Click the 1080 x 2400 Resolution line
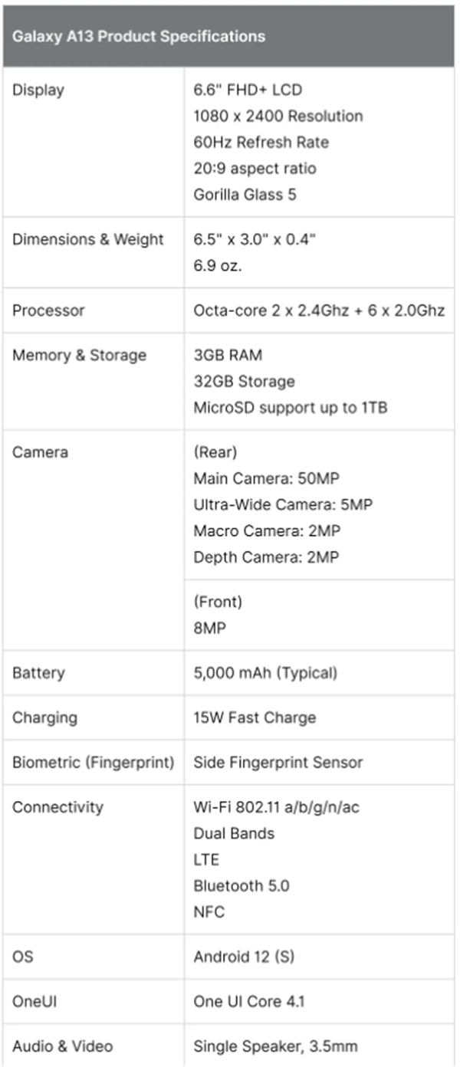The image size is (460, 1067). 278,116
